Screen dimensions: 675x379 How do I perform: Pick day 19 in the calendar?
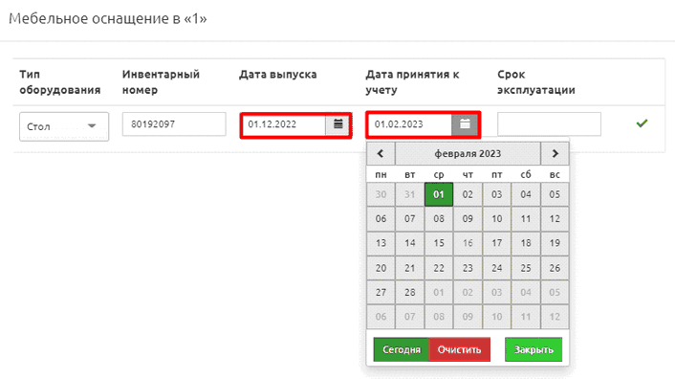(555, 243)
